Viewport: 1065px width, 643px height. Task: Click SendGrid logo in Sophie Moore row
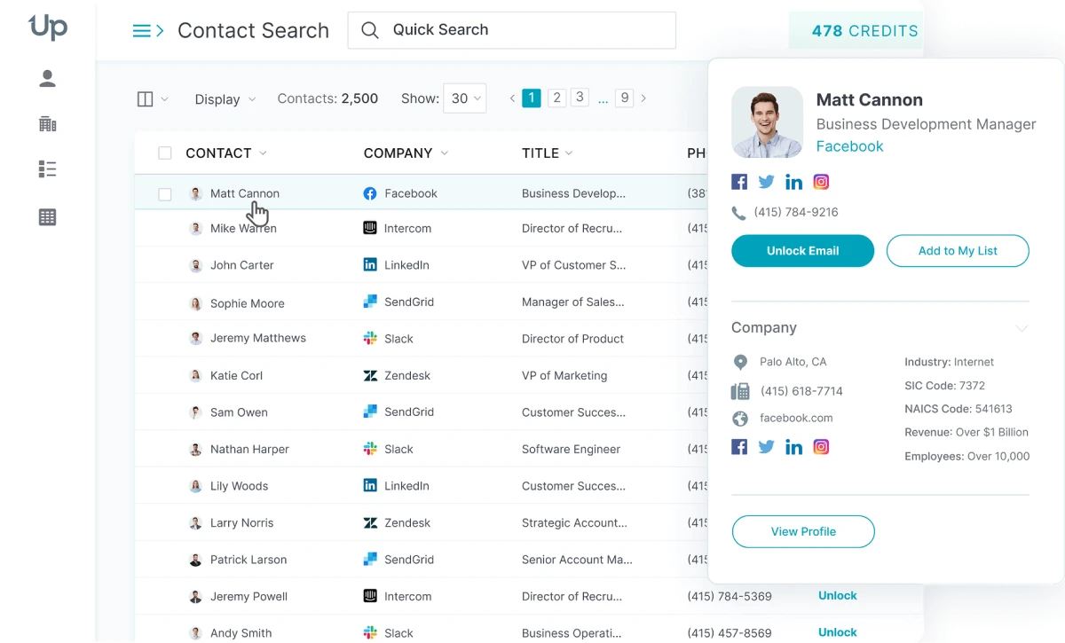tap(370, 302)
